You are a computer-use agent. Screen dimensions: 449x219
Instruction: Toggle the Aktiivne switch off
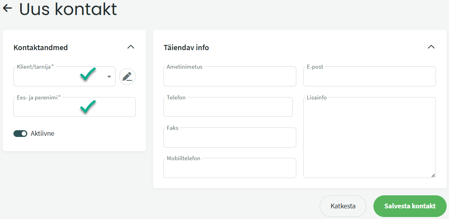(20, 133)
